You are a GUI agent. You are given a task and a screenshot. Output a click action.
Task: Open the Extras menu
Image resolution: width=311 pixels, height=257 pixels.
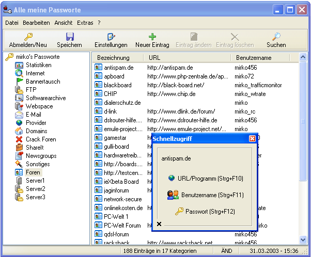(x=85, y=23)
